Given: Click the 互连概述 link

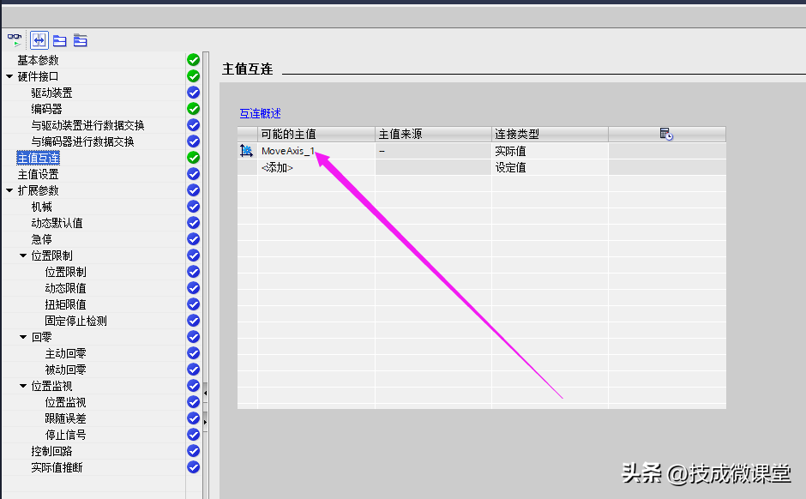Looking at the screenshot, I should [260, 113].
